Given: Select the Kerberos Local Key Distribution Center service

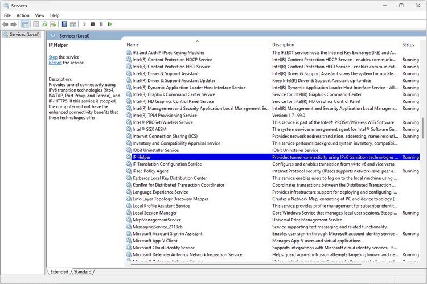Looking at the screenshot, I should [x=170, y=178].
